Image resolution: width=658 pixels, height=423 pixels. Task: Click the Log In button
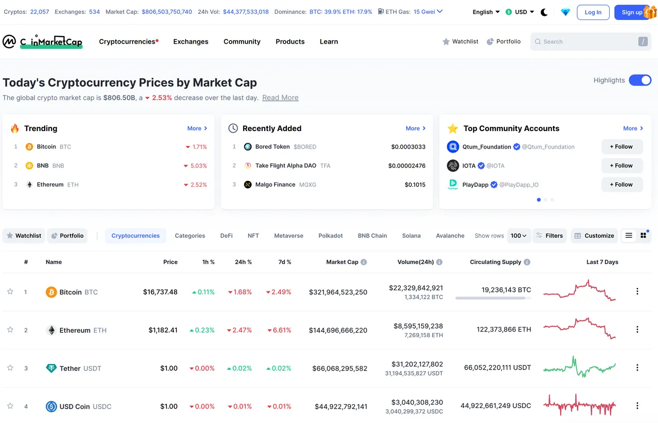pos(593,12)
